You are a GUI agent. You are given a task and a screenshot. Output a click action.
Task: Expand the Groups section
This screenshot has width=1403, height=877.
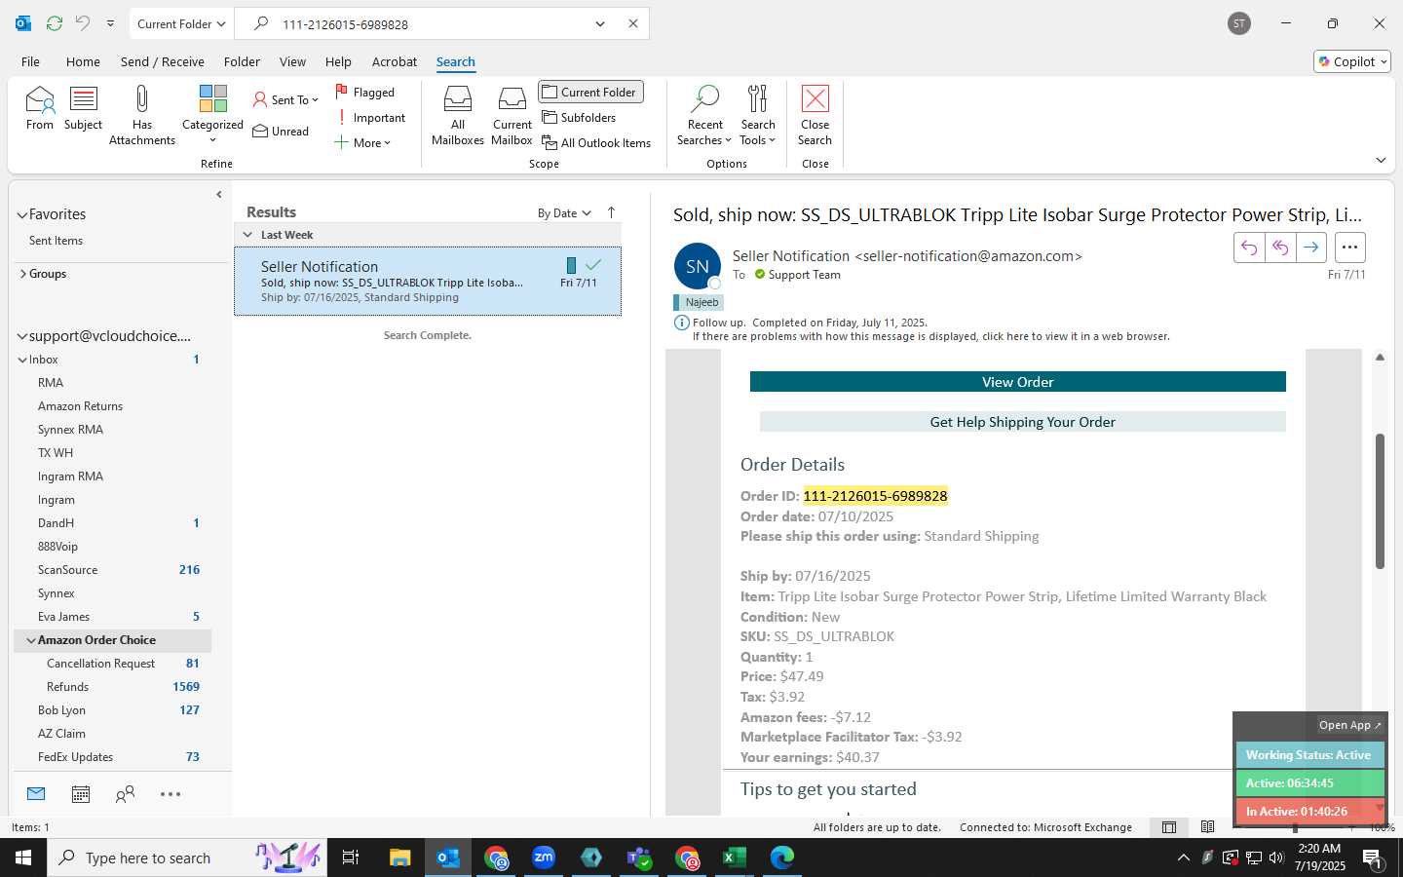pos(22,274)
